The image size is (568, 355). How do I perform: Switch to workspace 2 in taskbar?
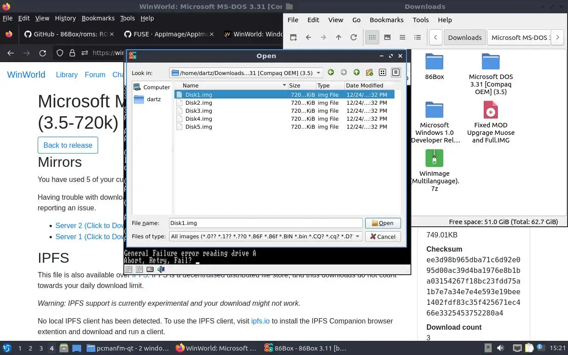click(31, 348)
